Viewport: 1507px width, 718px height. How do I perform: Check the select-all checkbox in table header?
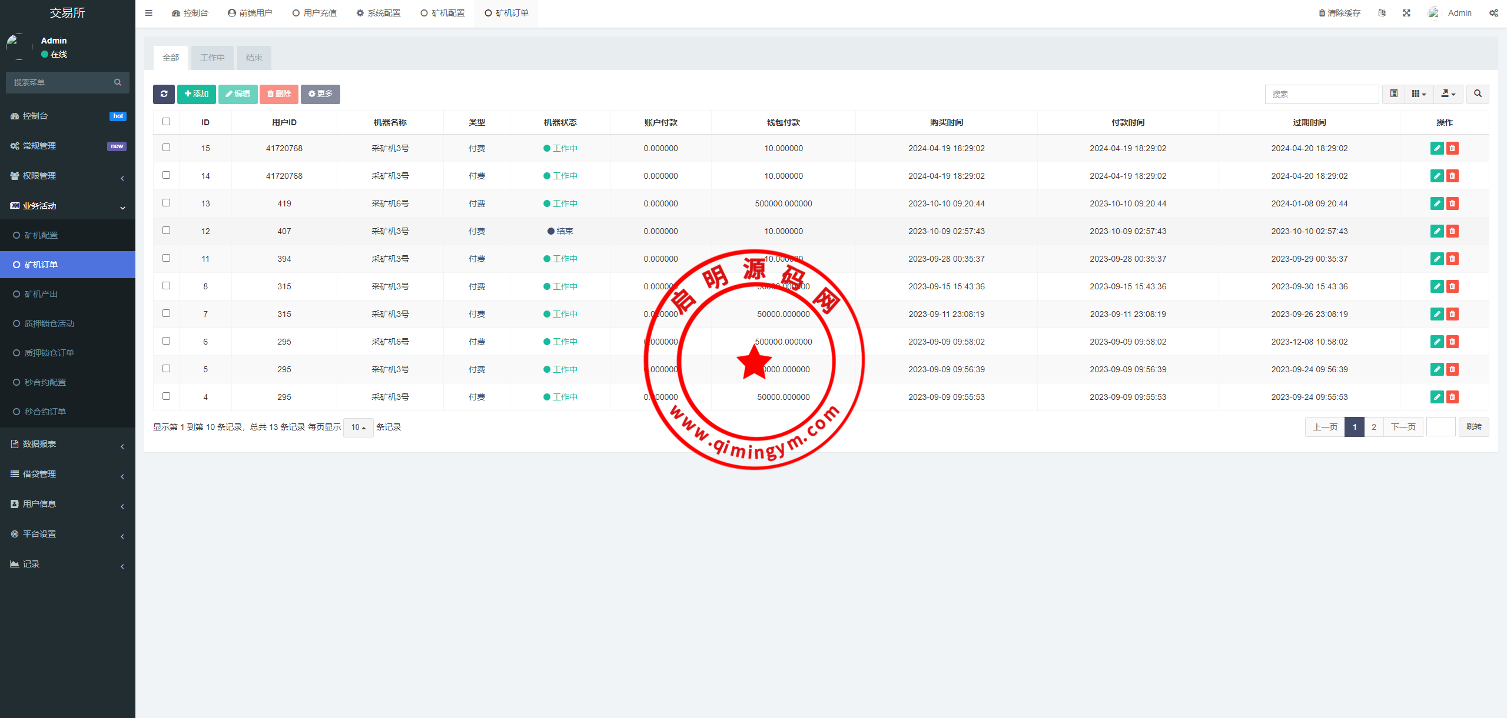pos(167,122)
